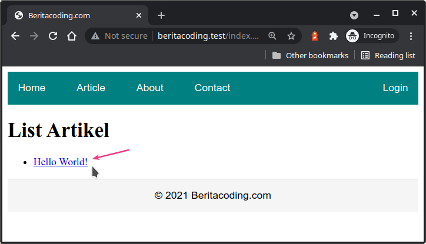Viewport: 426px width, 244px height.
Task: Open the tab search dropdown arrow
Action: tap(354, 15)
